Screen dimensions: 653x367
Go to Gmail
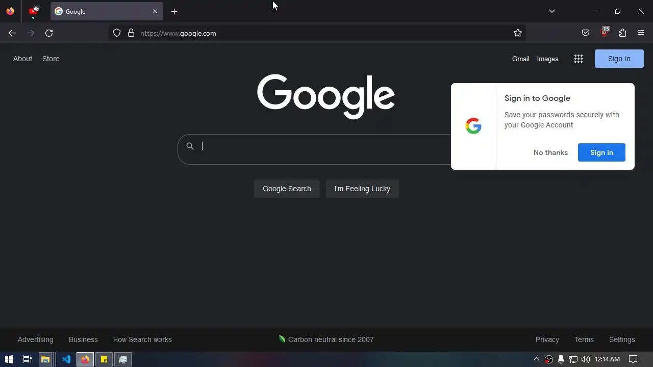[521, 59]
